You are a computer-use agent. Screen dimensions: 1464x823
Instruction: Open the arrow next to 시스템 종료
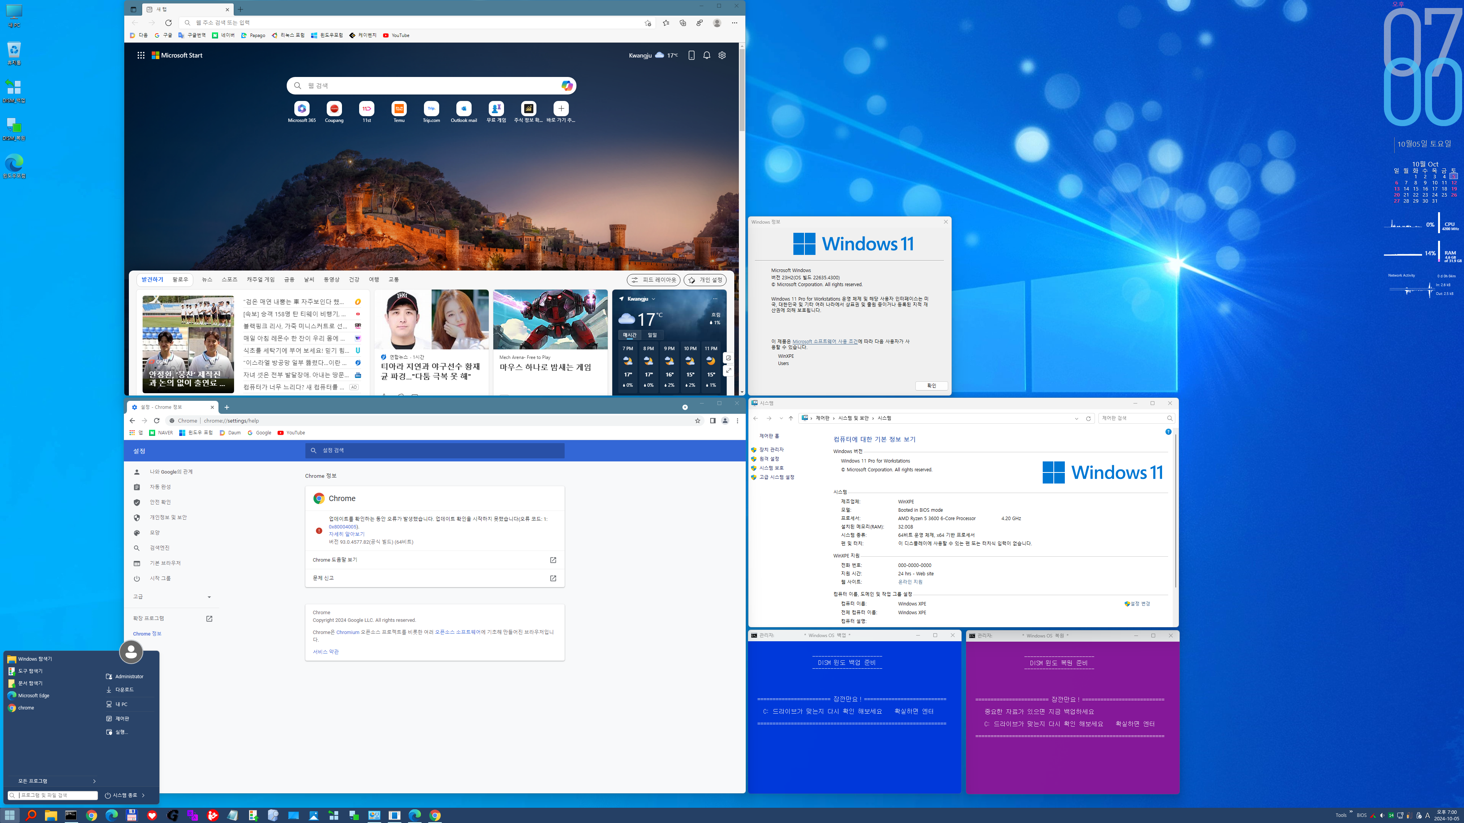tap(143, 795)
